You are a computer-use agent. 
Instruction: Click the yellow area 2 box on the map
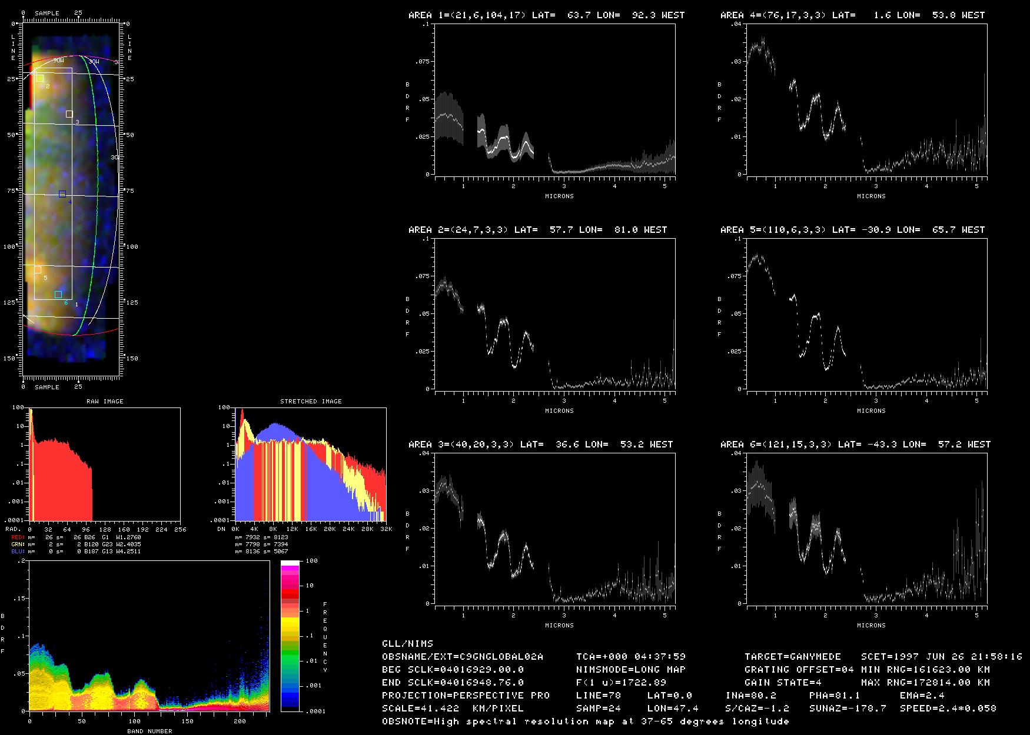[x=40, y=78]
